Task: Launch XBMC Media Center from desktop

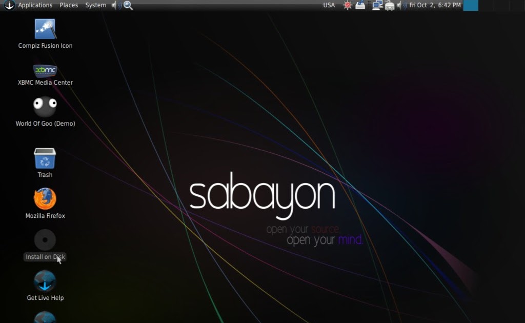Action: (45, 71)
